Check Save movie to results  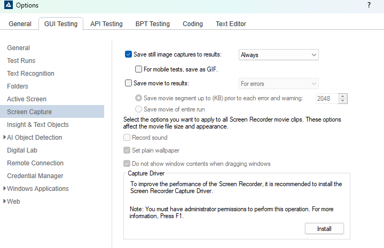(x=128, y=83)
